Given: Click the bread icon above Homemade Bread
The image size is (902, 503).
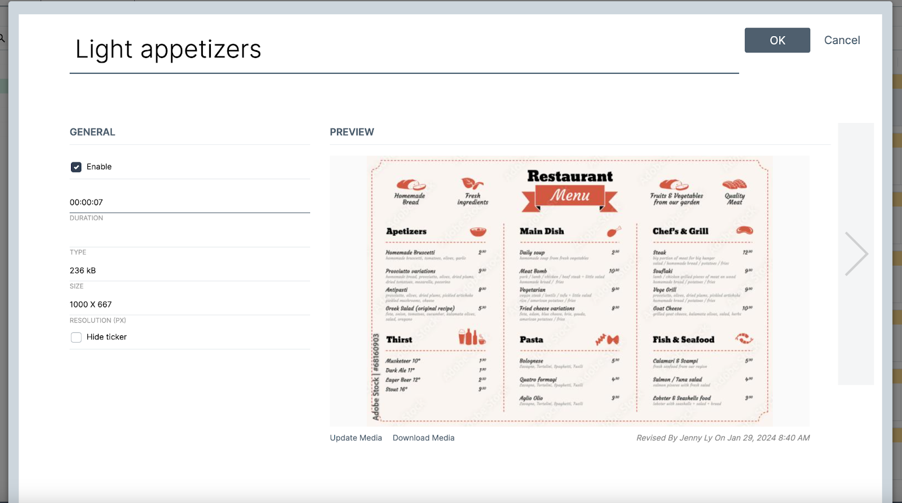Looking at the screenshot, I should 410,184.
